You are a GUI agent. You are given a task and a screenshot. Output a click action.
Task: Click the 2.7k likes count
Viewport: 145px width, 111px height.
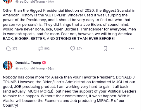pyautogui.click(x=79, y=49)
